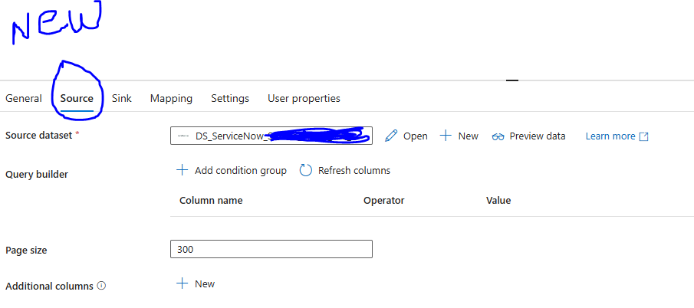Click the glasses Preview data icon
The image size is (694, 308).
(x=498, y=136)
